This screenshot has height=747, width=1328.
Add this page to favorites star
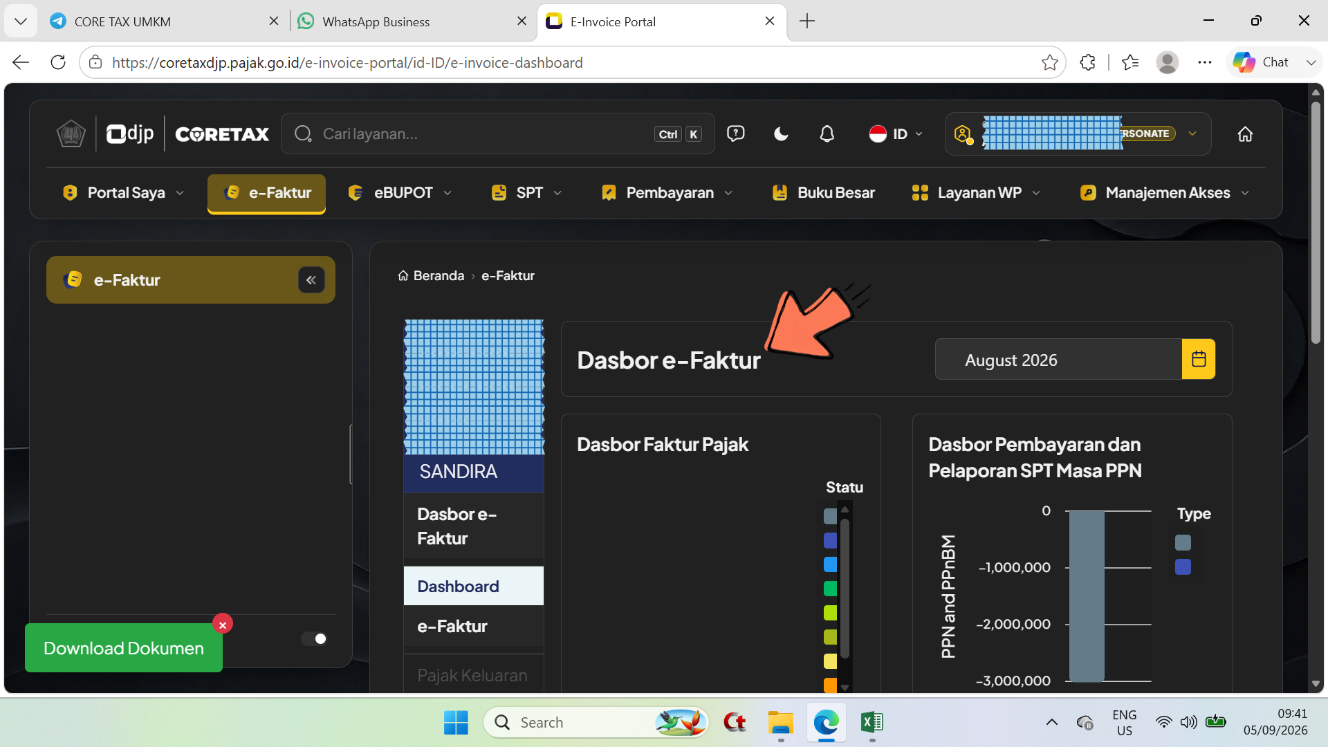click(1049, 62)
